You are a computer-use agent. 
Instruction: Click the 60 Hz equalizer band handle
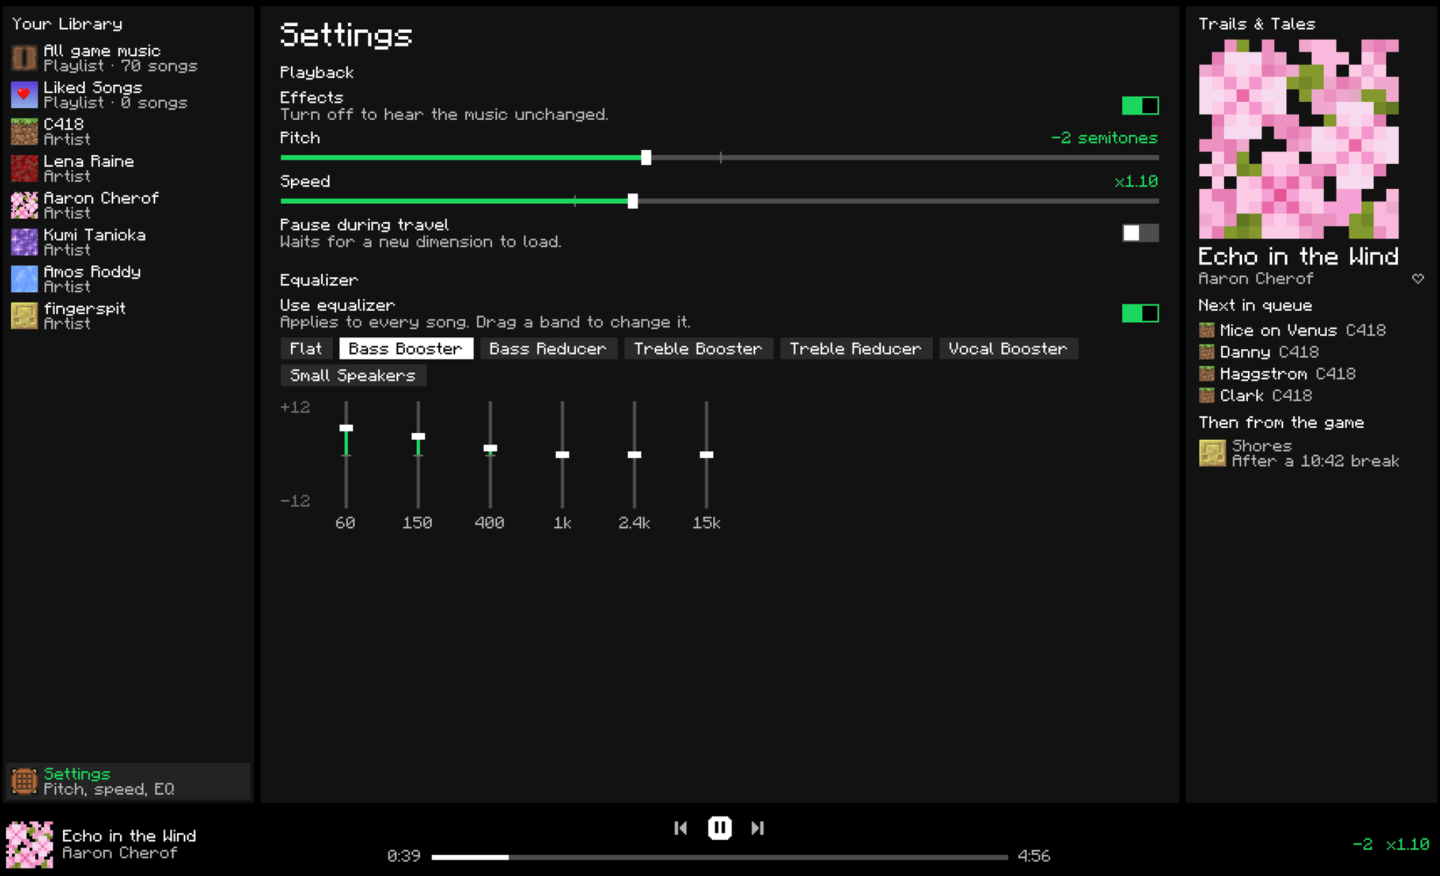[x=346, y=428]
